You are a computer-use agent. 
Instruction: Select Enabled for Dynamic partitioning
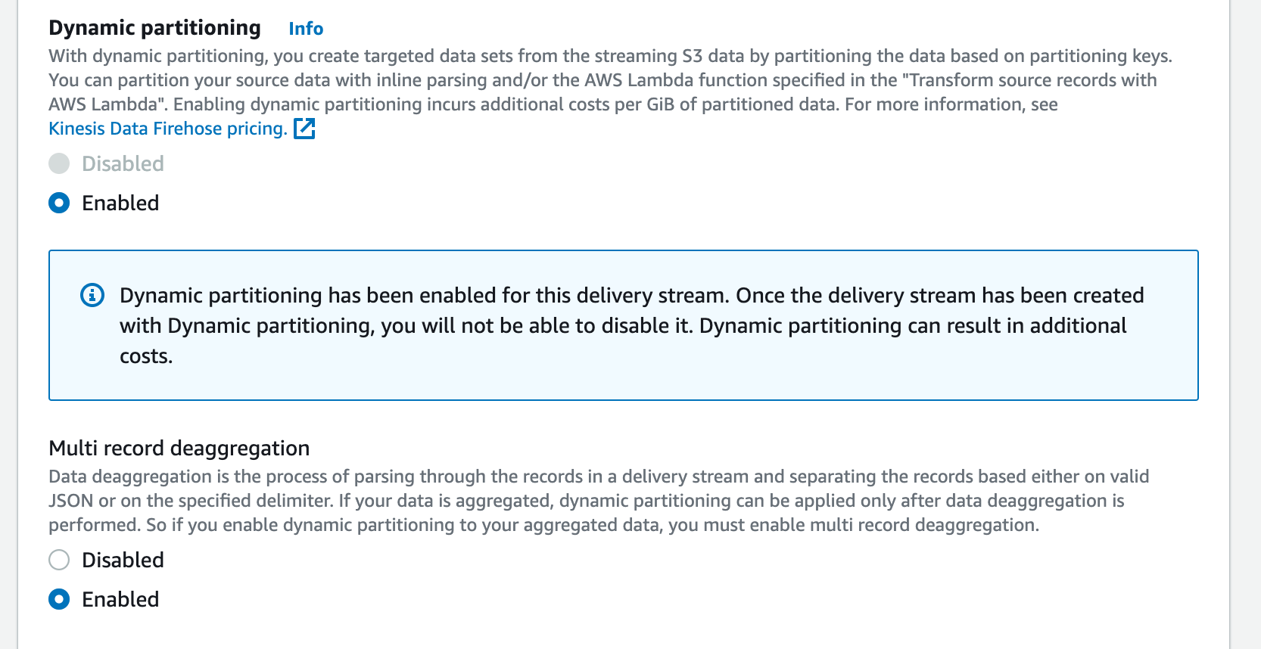coord(58,203)
